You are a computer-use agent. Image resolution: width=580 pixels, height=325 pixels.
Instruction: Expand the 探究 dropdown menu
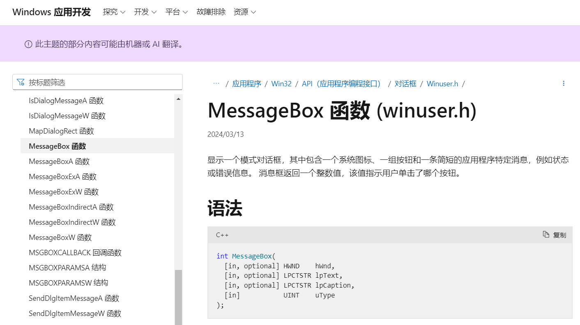click(x=114, y=12)
